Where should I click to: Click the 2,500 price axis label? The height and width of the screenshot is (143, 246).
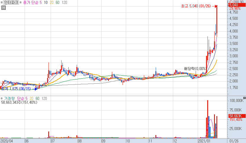(234, 69)
